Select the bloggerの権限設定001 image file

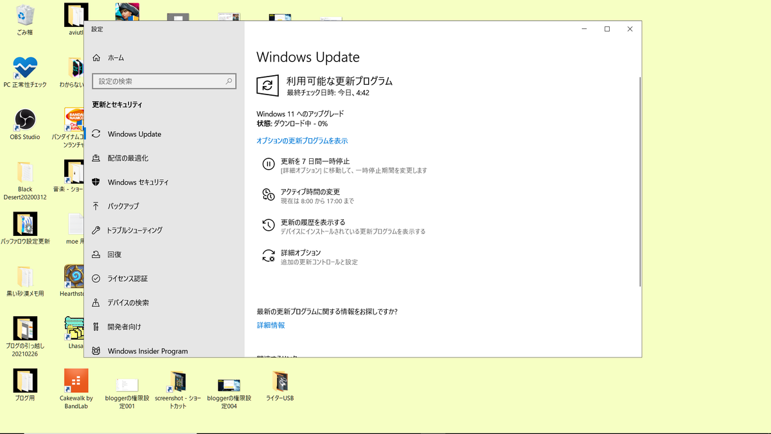point(127,384)
